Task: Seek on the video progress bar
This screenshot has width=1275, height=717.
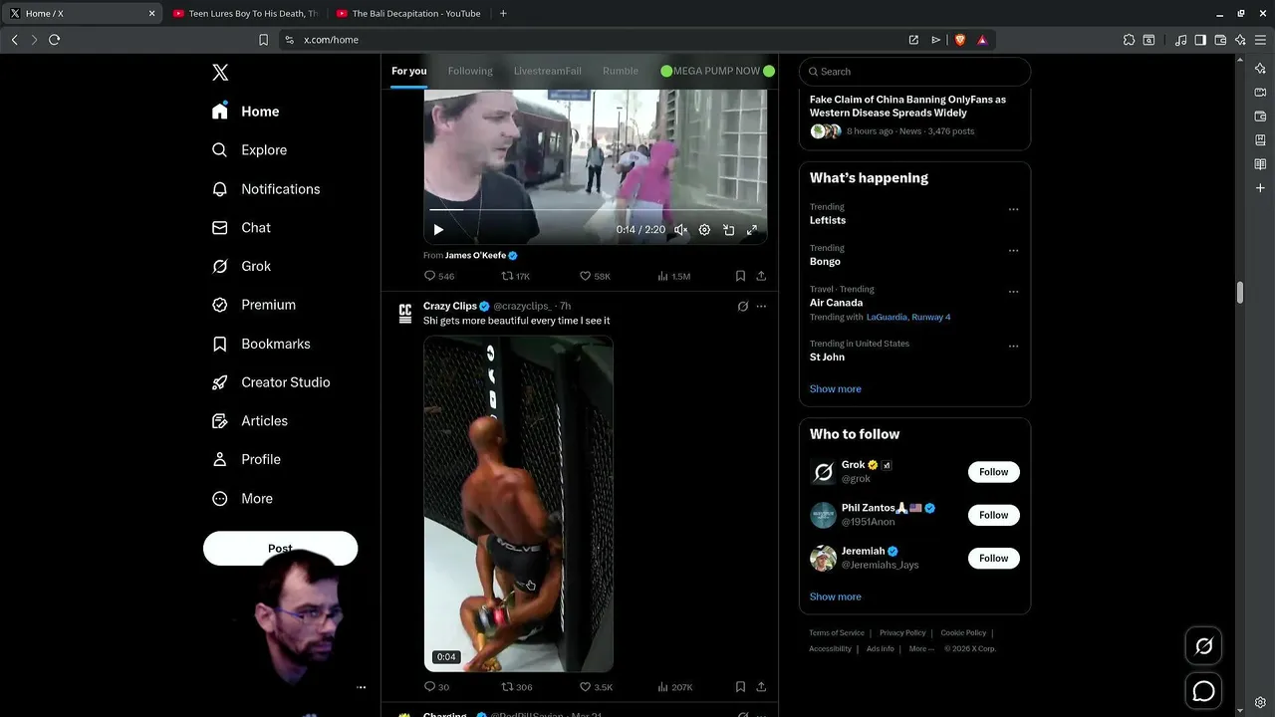Action: pyautogui.click(x=596, y=210)
